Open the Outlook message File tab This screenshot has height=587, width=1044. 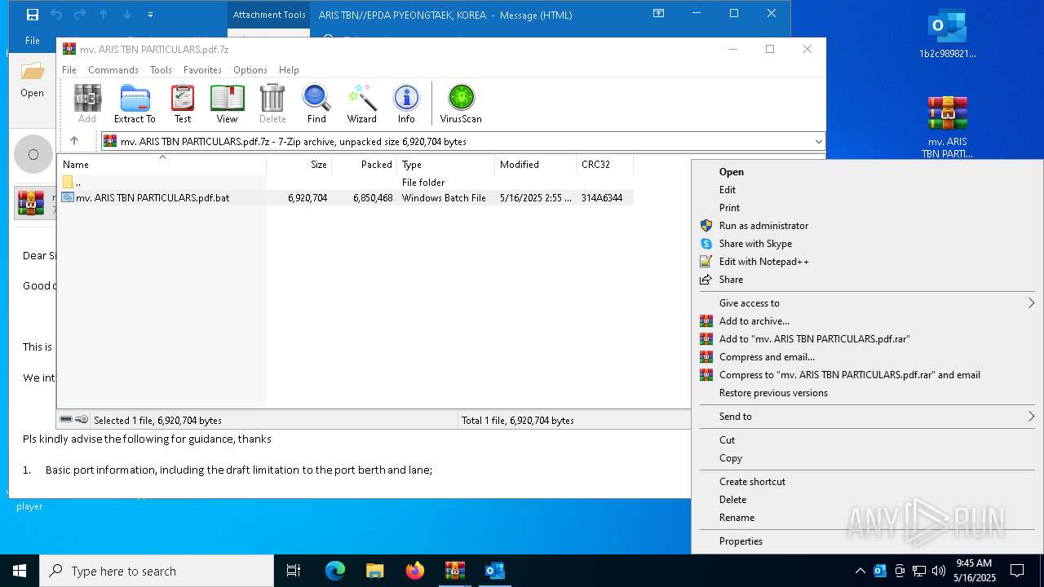point(33,40)
